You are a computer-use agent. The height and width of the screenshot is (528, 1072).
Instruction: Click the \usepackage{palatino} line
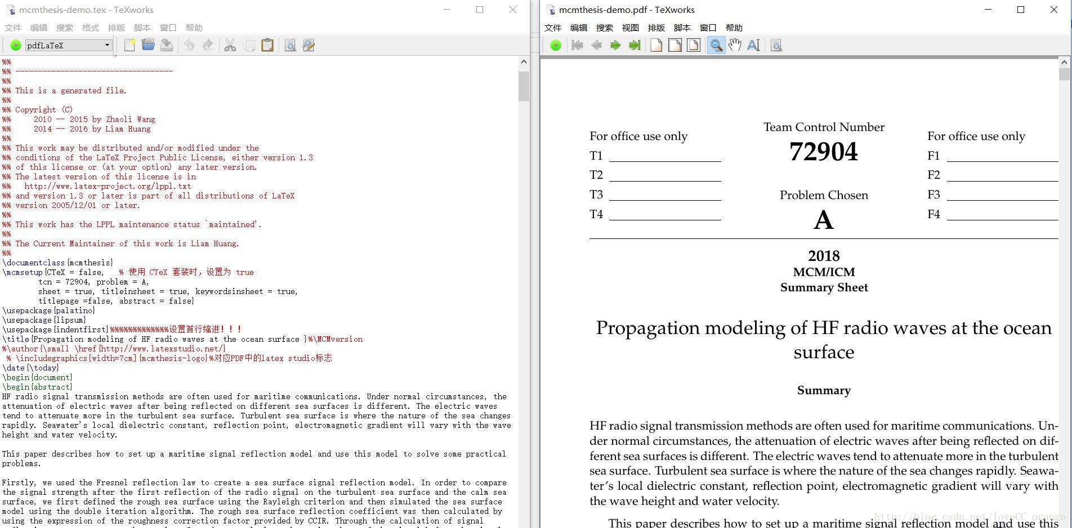(x=49, y=310)
